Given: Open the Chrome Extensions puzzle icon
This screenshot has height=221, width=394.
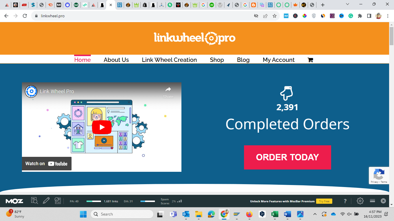Looking at the screenshot, I should click(x=360, y=16).
